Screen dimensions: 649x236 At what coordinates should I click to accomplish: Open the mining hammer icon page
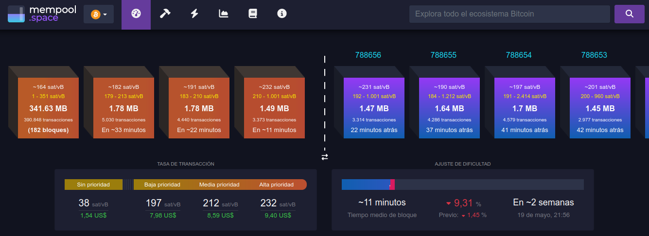point(165,14)
